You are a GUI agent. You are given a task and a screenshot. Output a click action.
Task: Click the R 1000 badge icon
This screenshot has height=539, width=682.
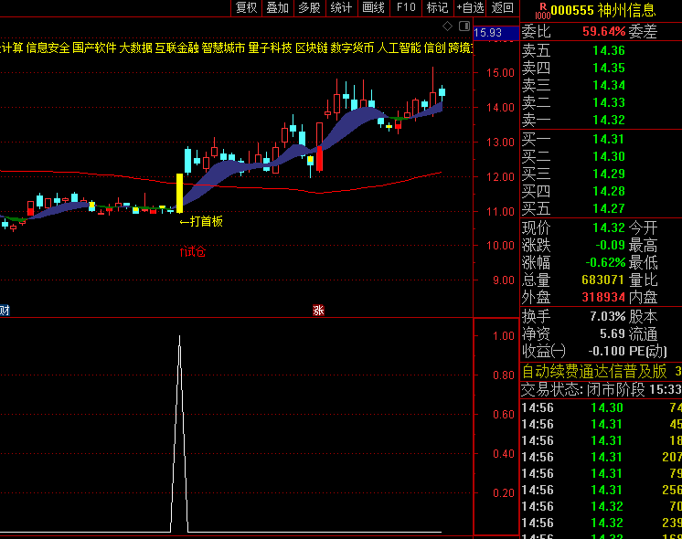click(x=542, y=11)
